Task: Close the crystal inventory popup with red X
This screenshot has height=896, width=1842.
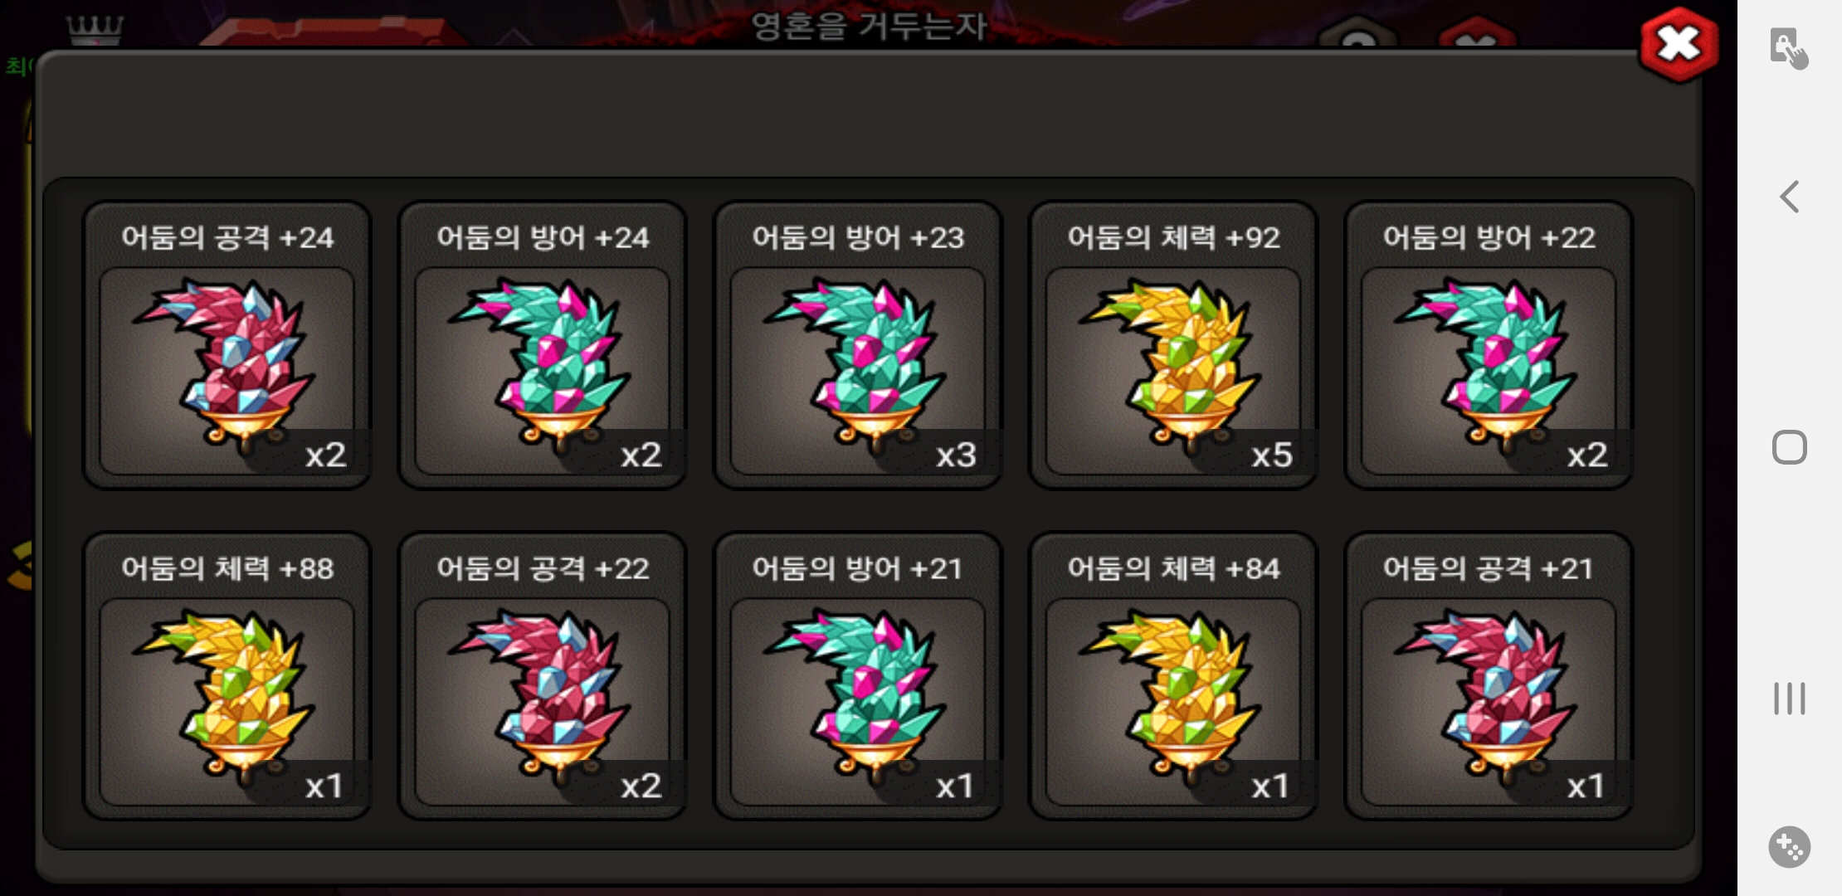Action: [x=1679, y=45]
